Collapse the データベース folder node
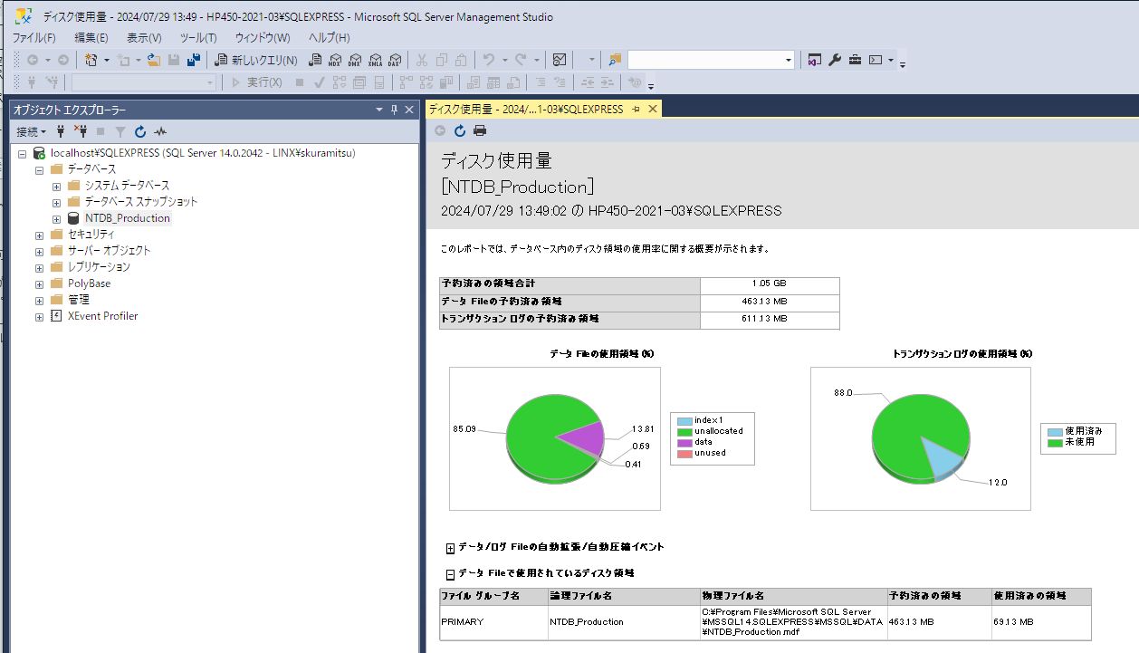The image size is (1139, 653). pos(39,169)
